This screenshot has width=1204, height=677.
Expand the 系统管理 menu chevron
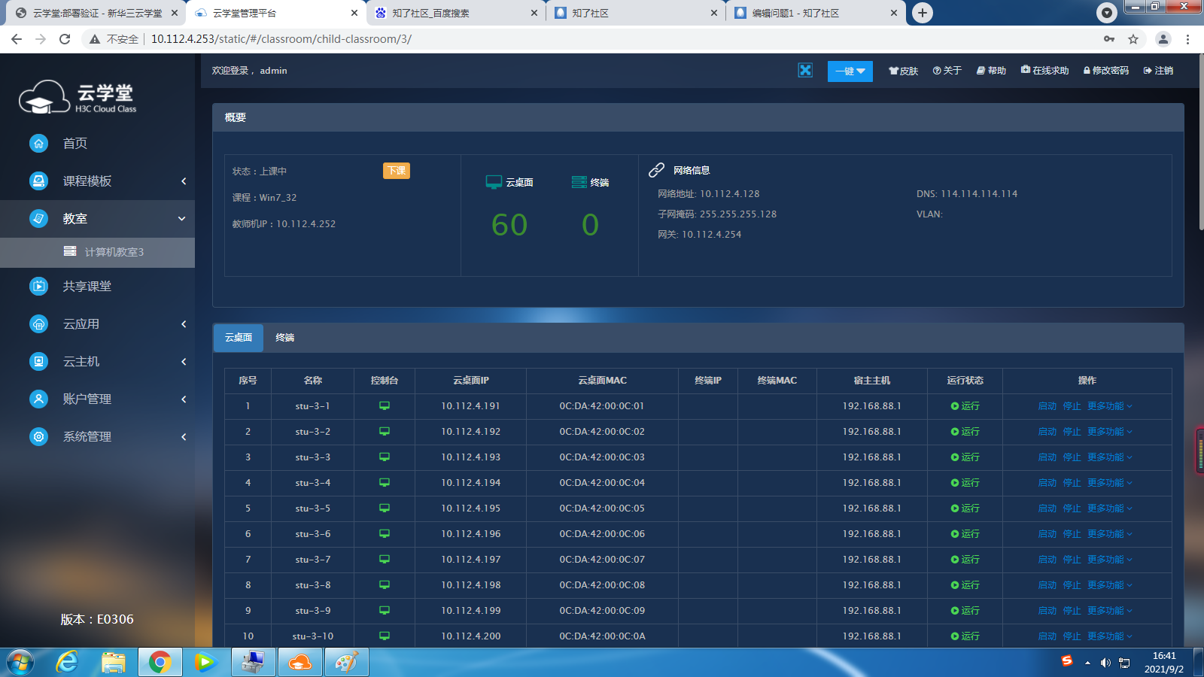[184, 437]
